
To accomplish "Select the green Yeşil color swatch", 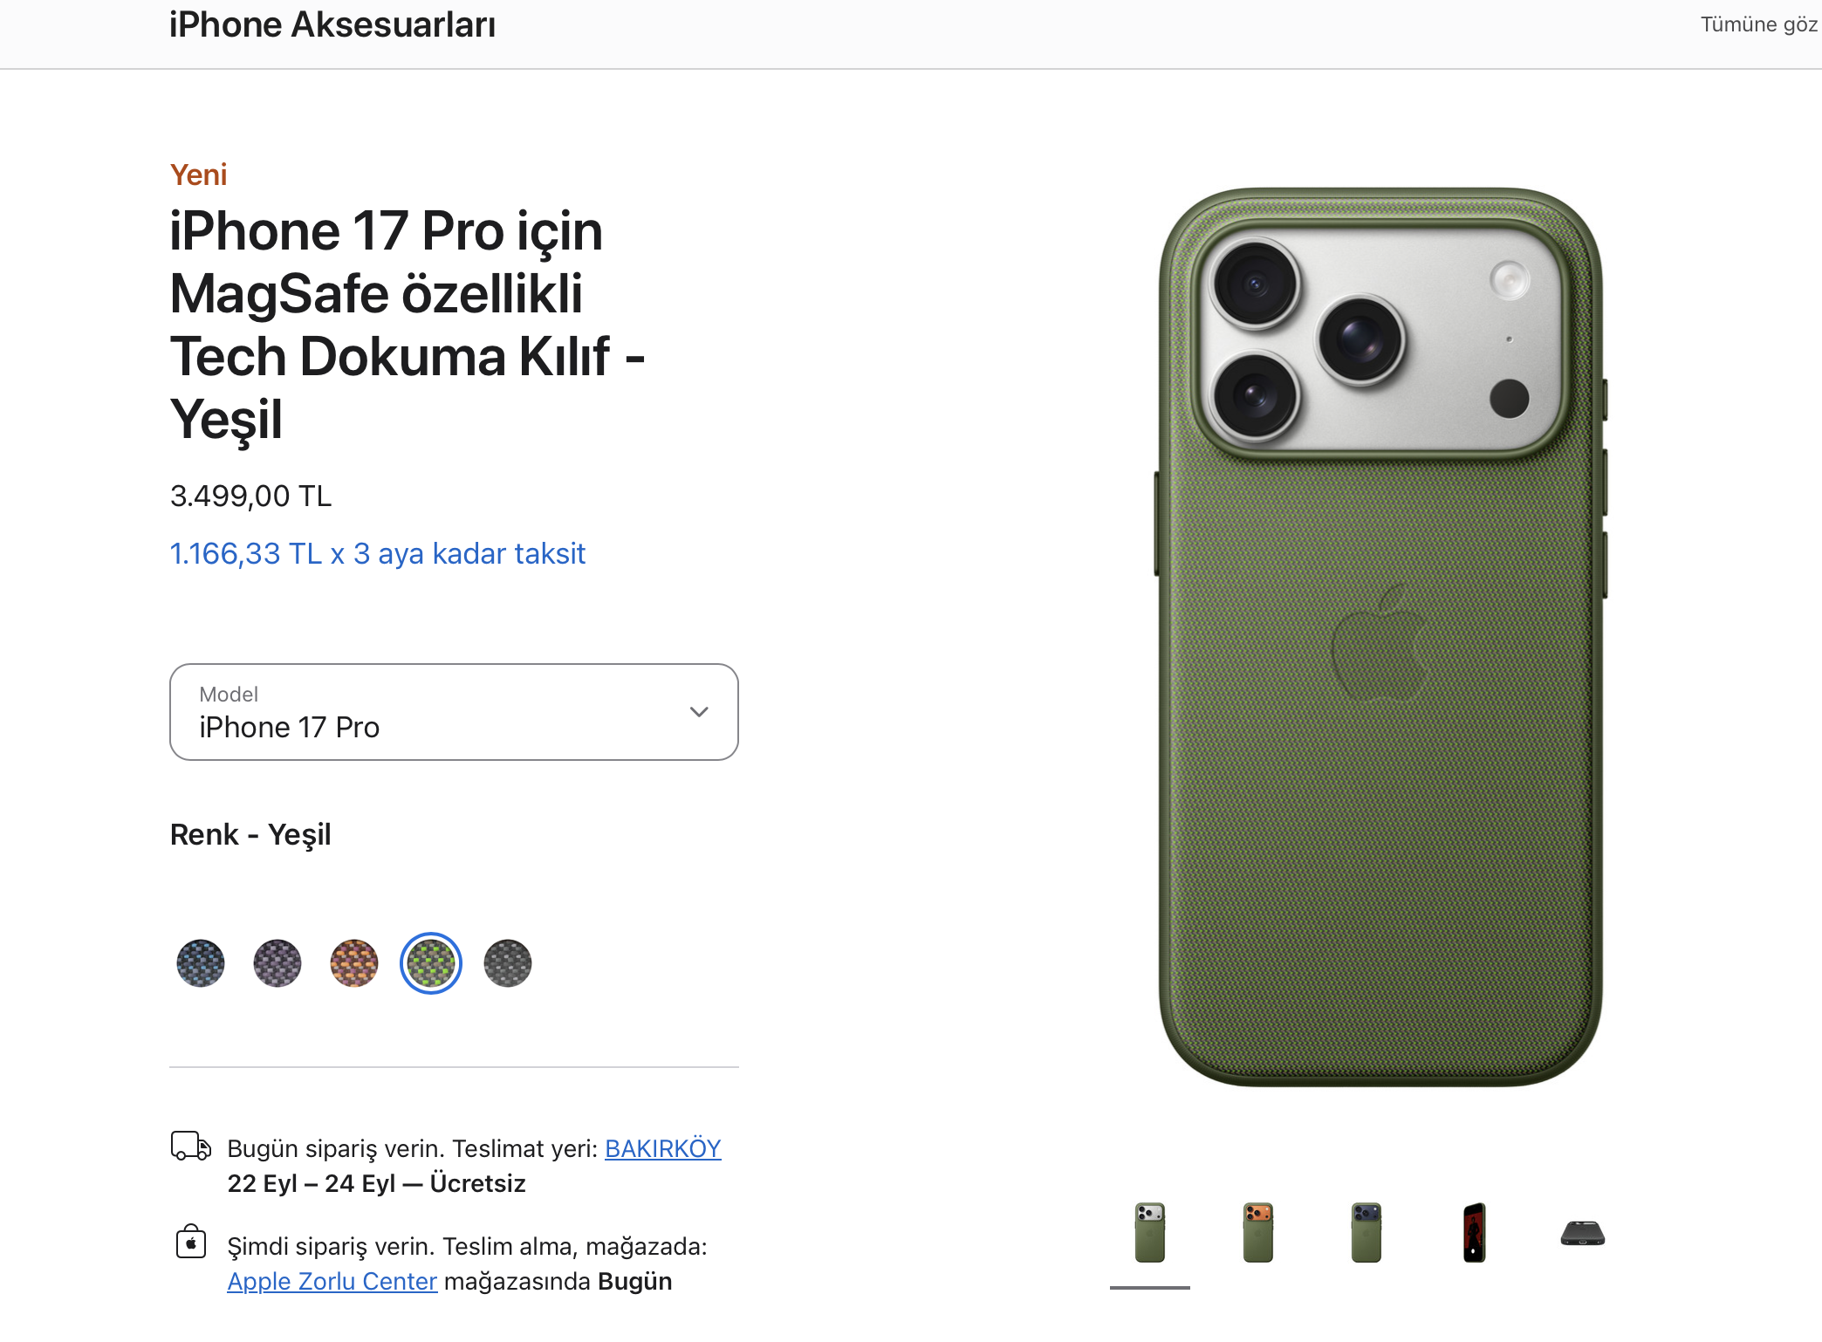I will click(x=431, y=963).
